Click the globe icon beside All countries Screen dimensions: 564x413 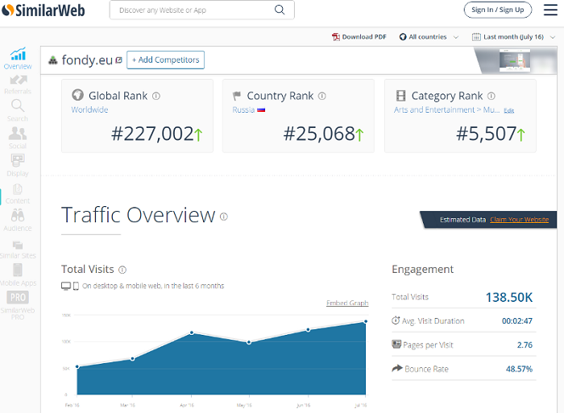click(x=403, y=37)
